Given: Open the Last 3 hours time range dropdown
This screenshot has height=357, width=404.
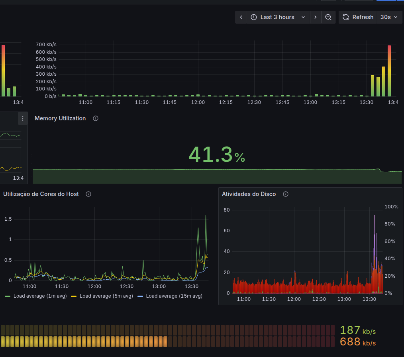Looking at the screenshot, I should (278, 17).
